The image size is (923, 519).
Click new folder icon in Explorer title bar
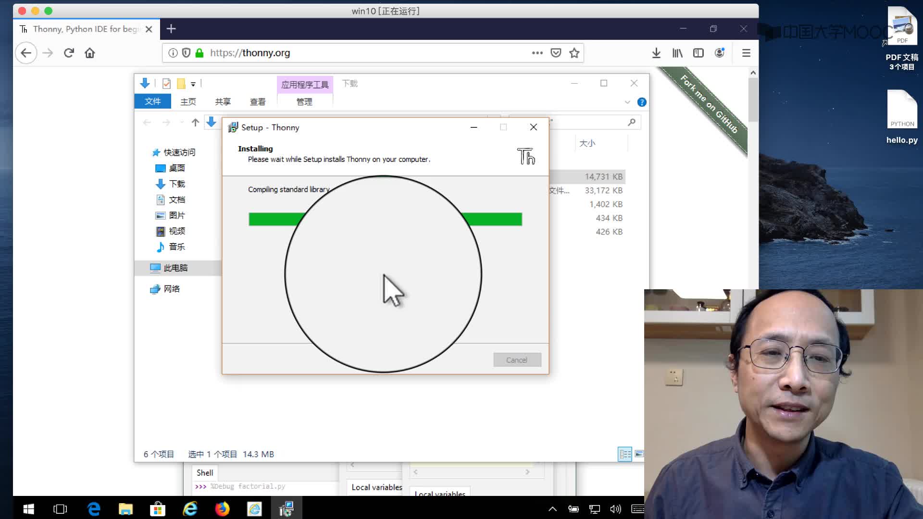pyautogui.click(x=181, y=84)
